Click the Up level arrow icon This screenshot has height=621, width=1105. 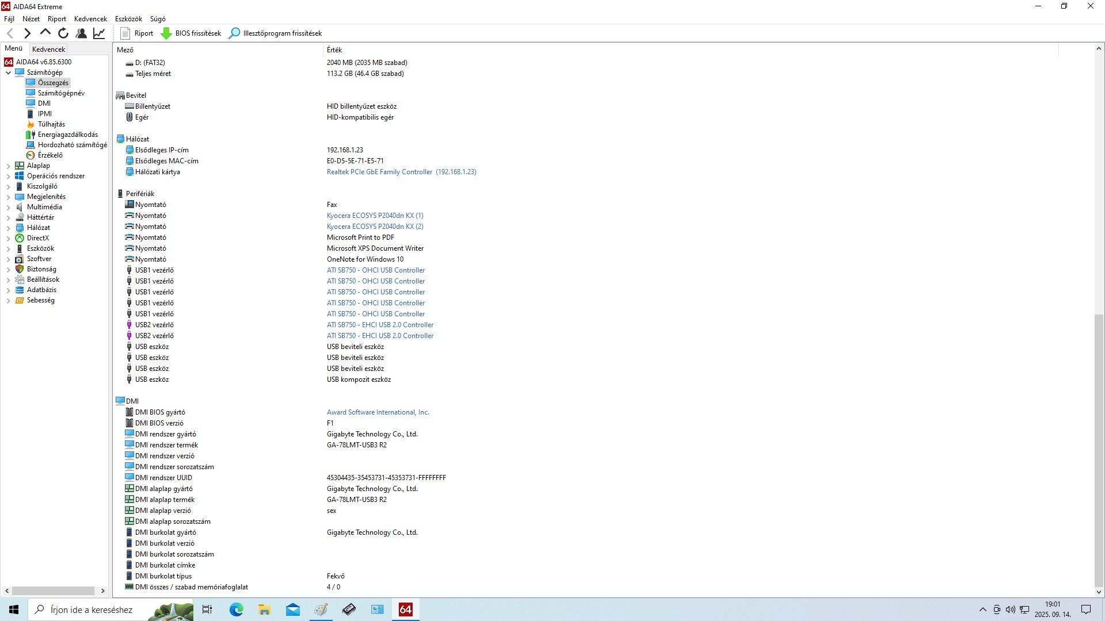45,33
